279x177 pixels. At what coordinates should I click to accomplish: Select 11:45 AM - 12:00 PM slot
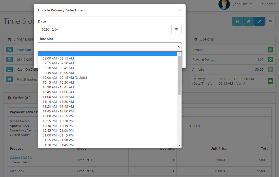click(108, 111)
